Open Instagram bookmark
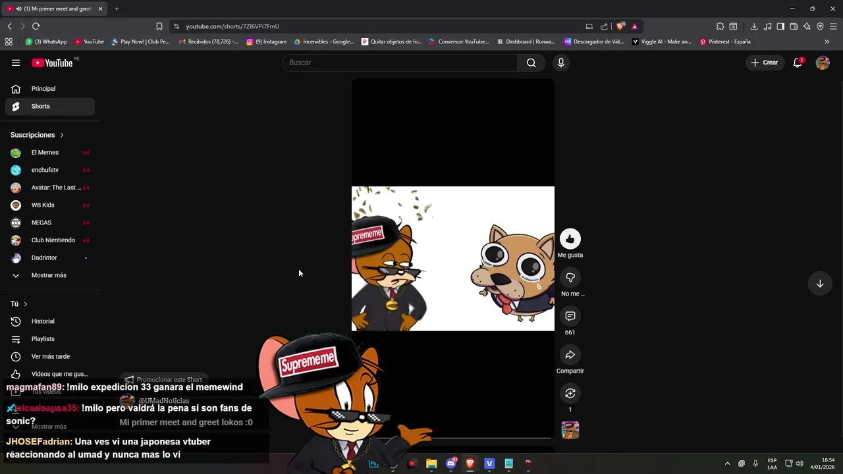843x474 pixels. tap(266, 41)
